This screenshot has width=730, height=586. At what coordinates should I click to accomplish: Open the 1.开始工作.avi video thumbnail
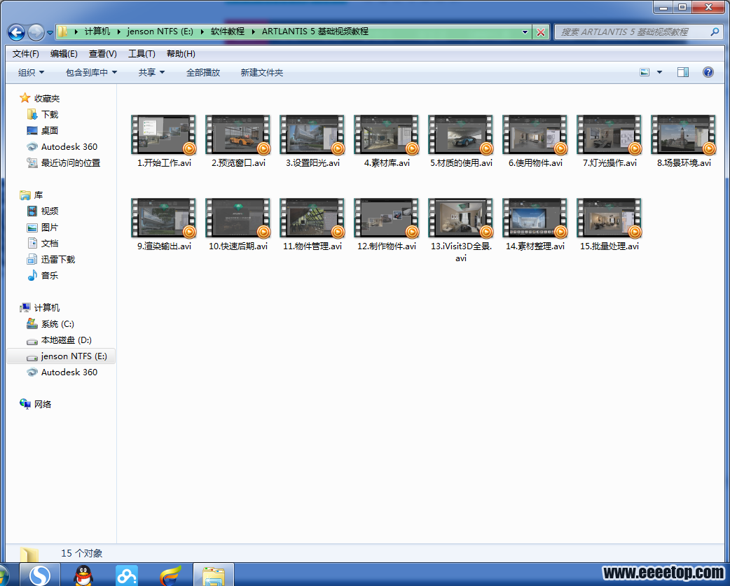tap(163, 134)
